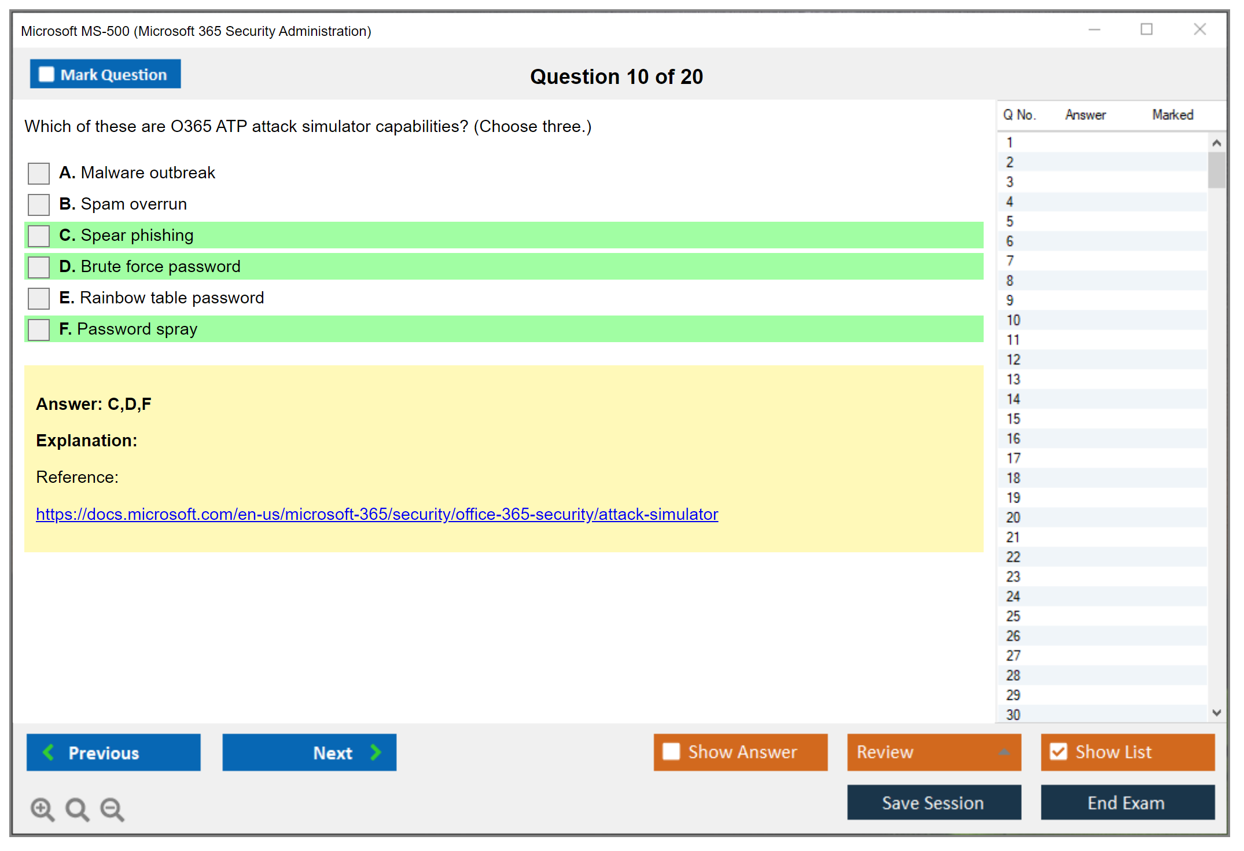Screen dimensions: 1244x851
Task: Check option A Malware outbreak
Action: tap(39, 173)
